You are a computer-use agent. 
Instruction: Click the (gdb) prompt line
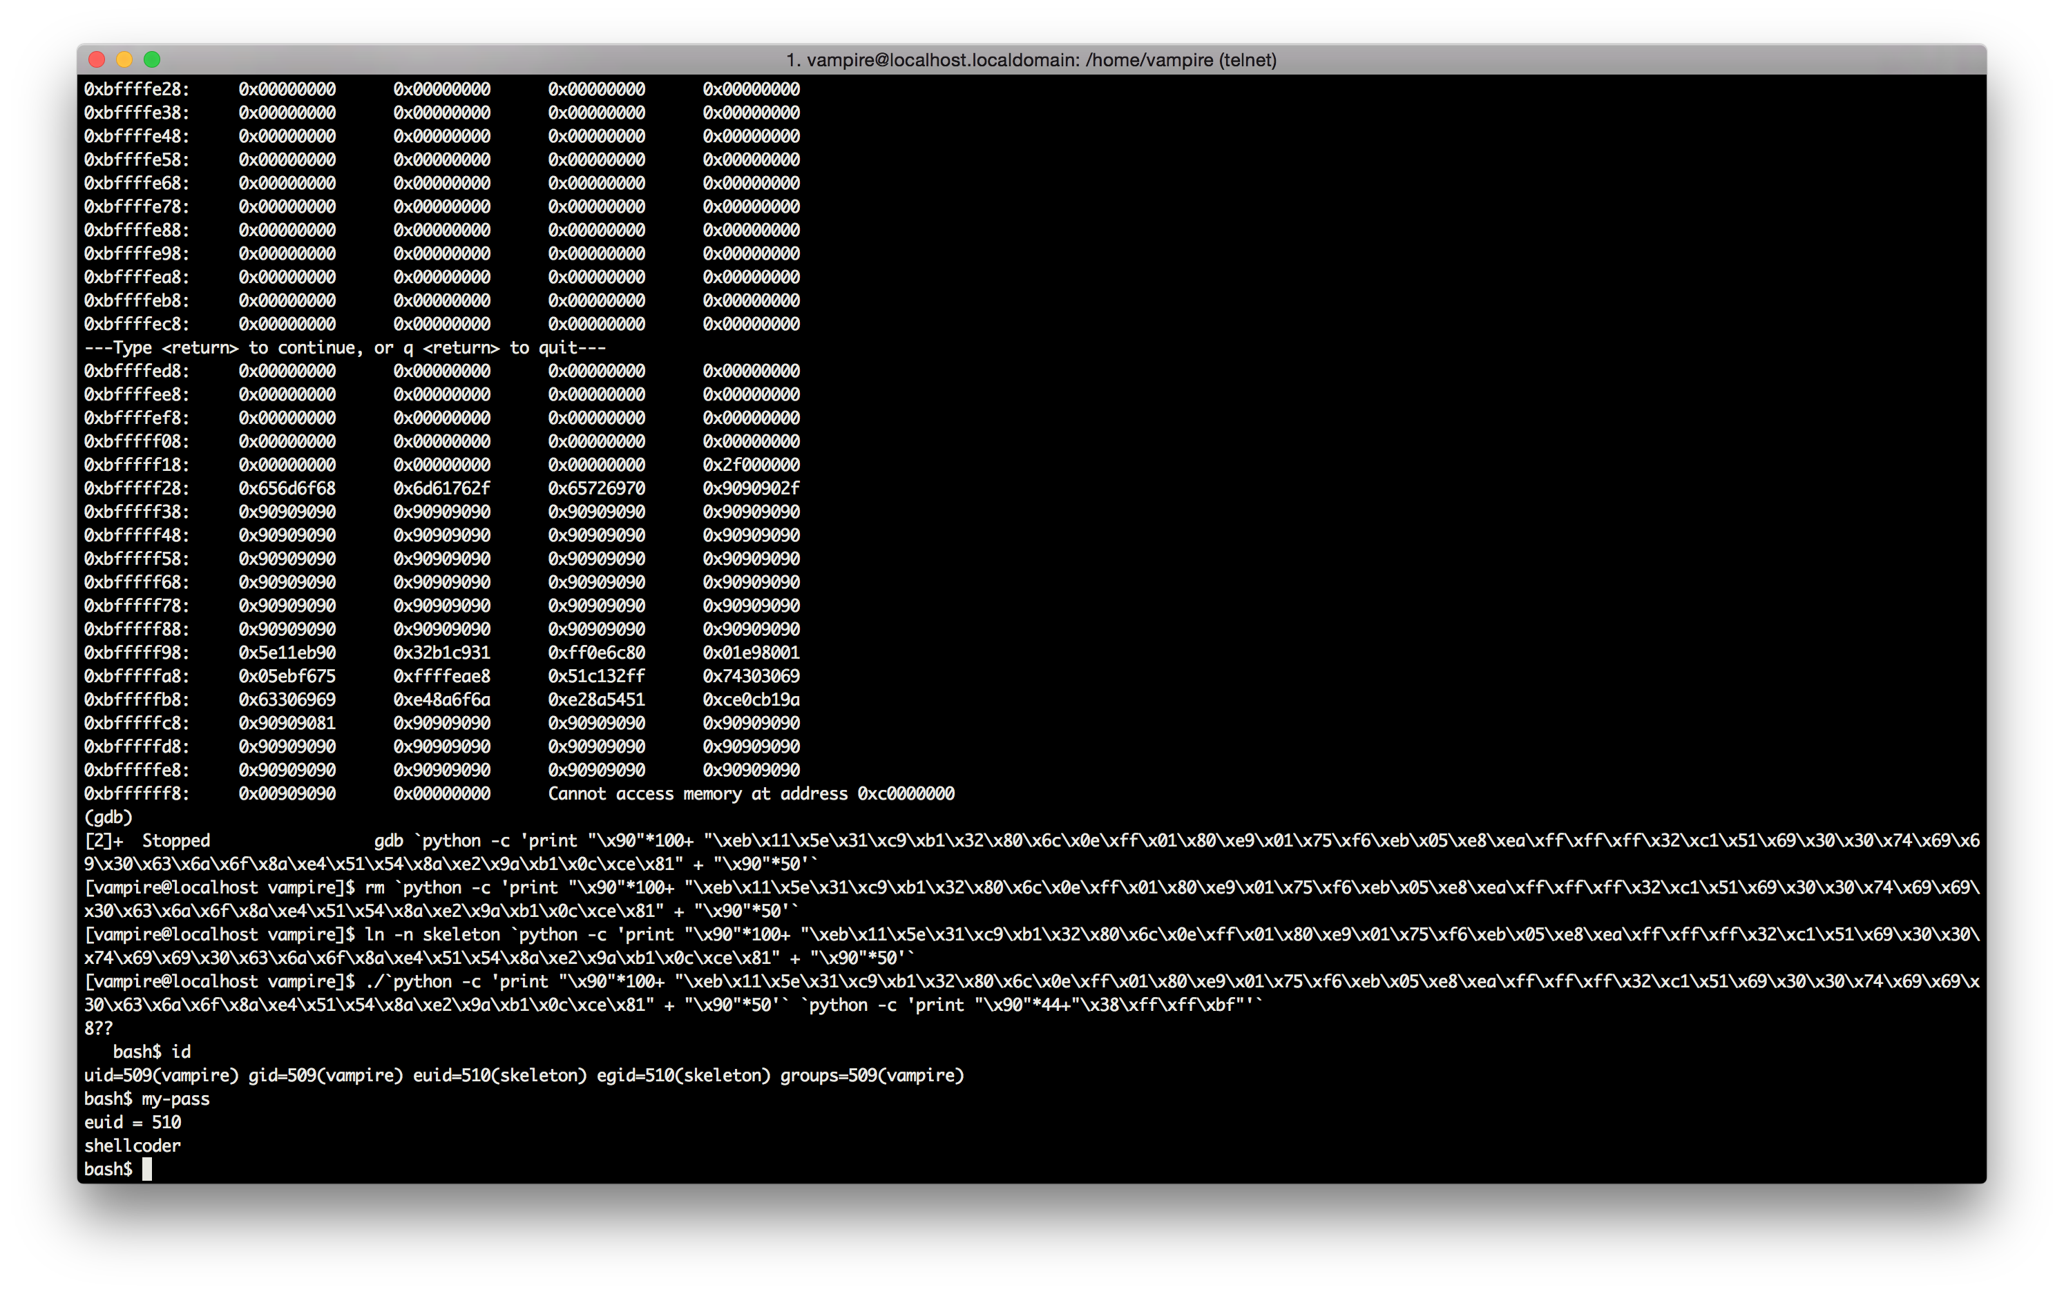tap(108, 818)
